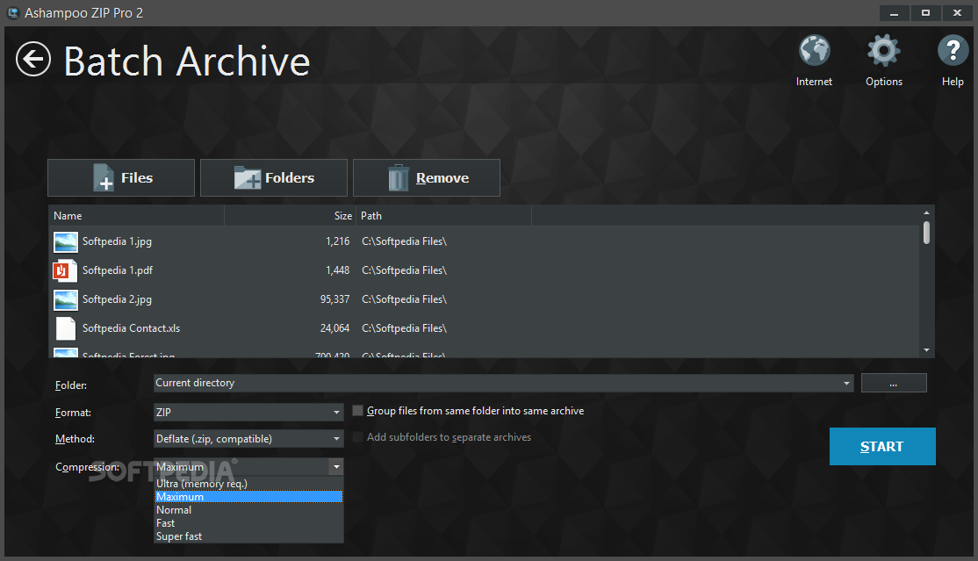
Task: Close the Ashampoo ZIP Pro window
Action: [958, 12]
